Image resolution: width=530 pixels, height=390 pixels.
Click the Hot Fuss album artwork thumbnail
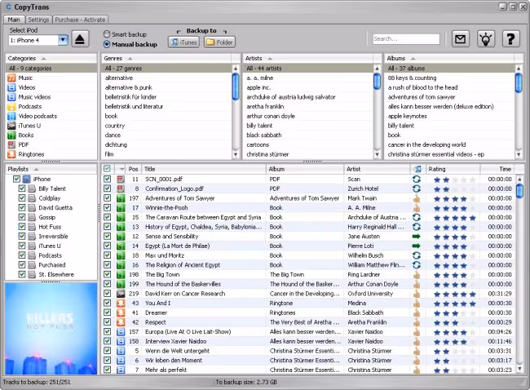point(51,329)
